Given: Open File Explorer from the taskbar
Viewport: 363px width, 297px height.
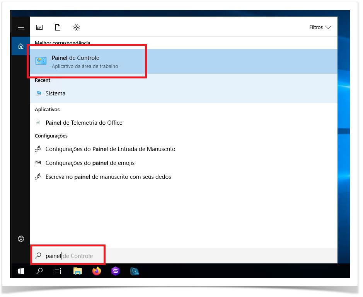Looking at the screenshot, I should (78, 271).
